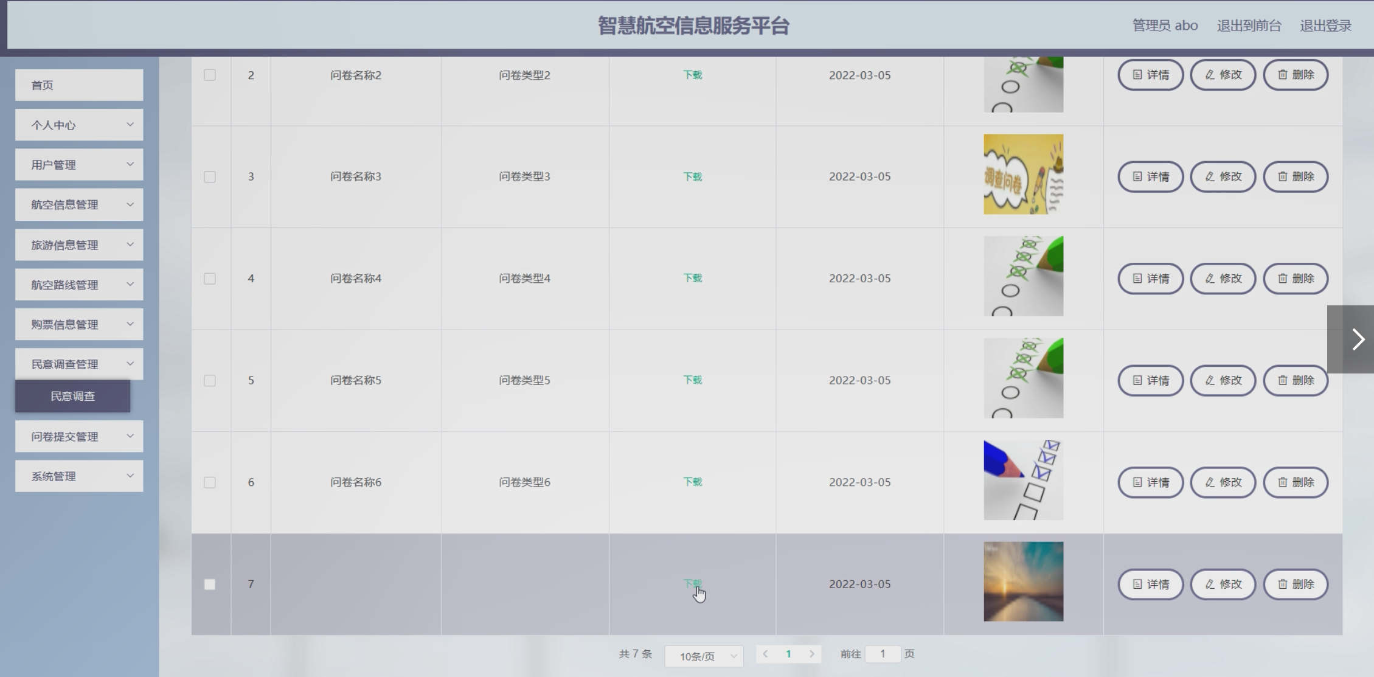Select the 民意调查 submenu item

point(72,397)
